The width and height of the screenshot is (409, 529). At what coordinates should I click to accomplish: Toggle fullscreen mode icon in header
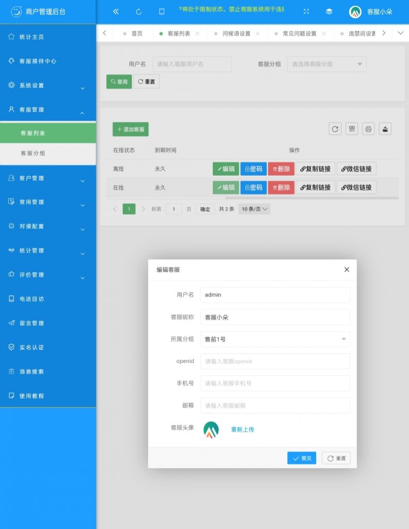pyautogui.click(x=306, y=11)
